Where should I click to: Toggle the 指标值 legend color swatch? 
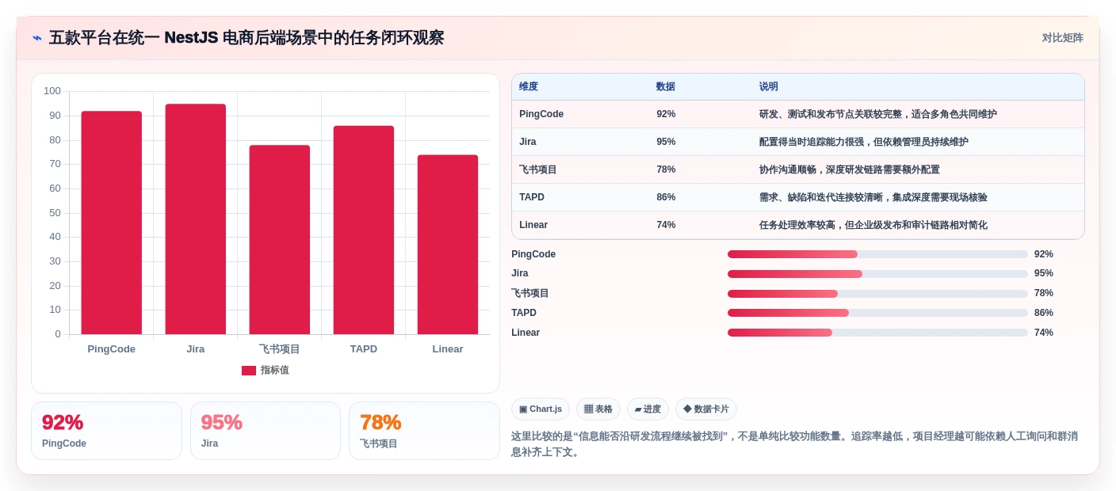[249, 370]
